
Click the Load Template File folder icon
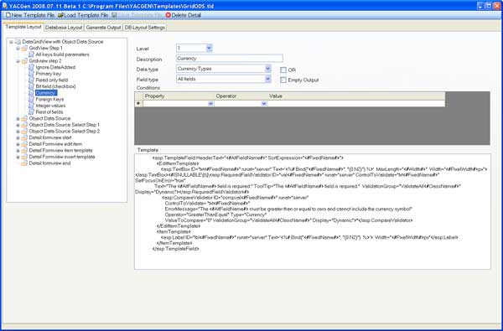[60, 15]
